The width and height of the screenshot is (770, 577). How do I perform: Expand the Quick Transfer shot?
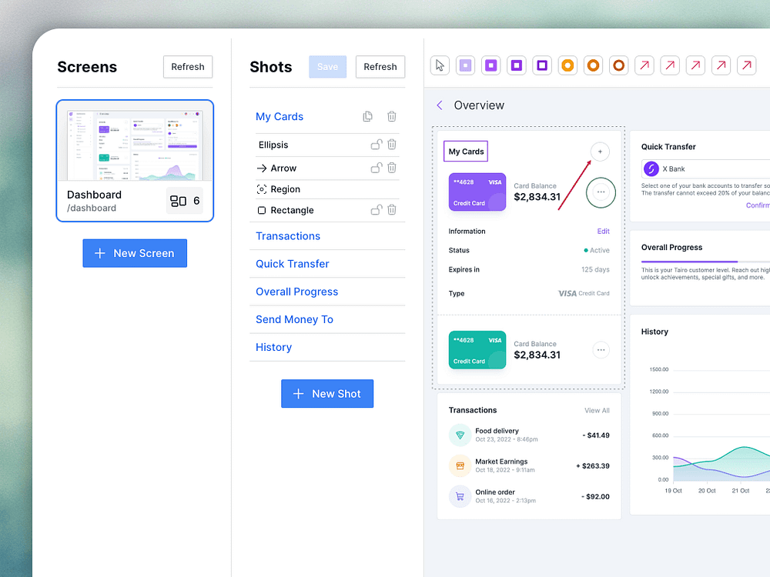[x=292, y=264]
